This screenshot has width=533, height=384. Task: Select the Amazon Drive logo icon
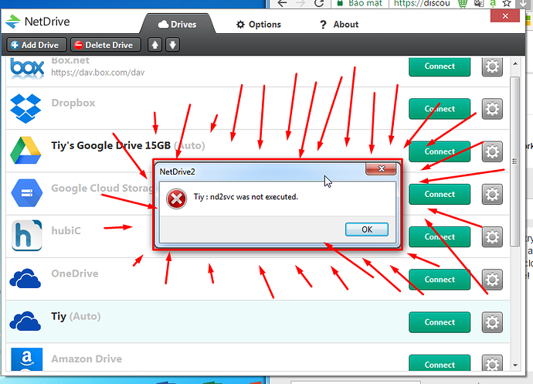[26, 359]
